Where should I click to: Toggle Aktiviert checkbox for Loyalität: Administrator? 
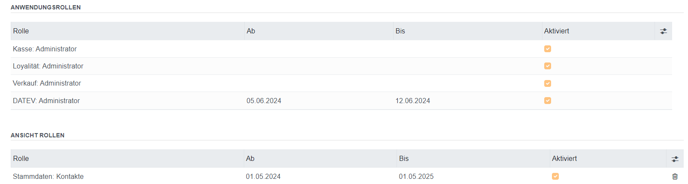coord(547,66)
